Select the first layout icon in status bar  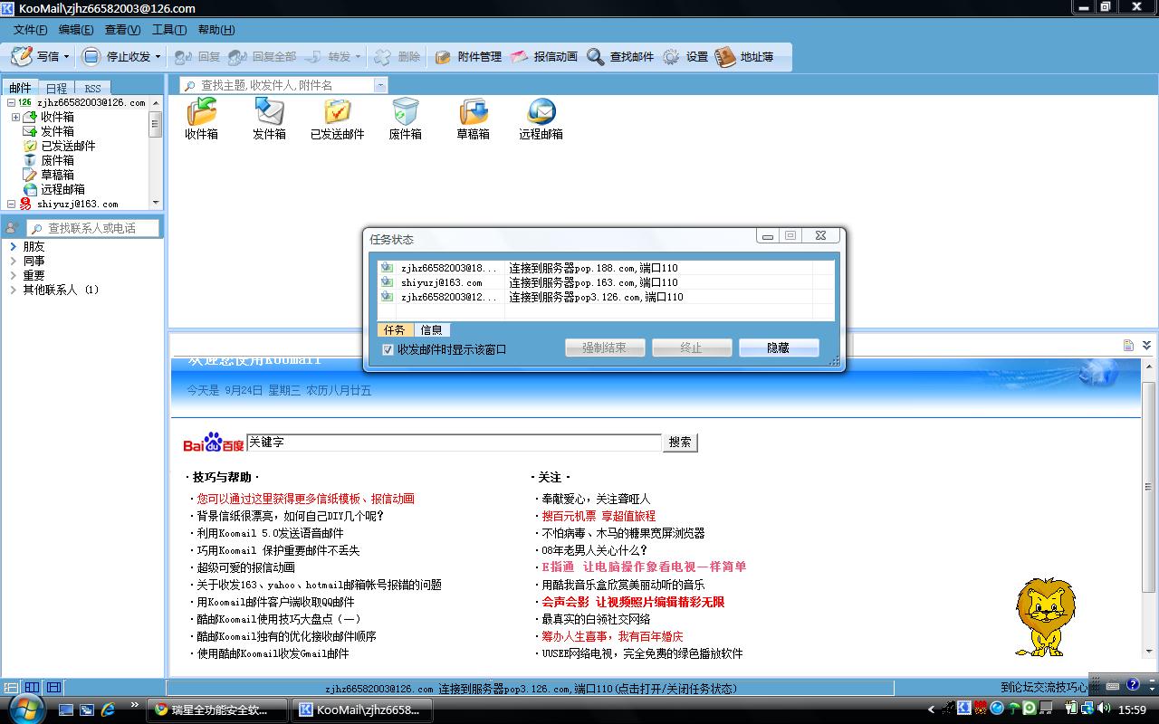click(10, 688)
